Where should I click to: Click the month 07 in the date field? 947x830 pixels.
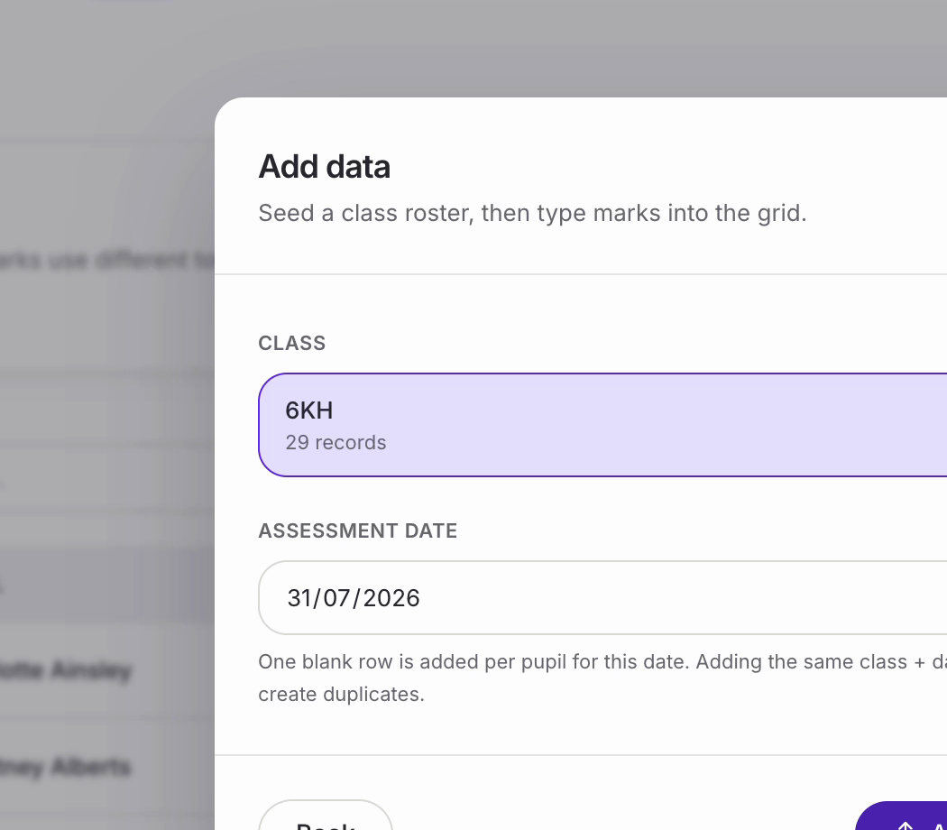335,598
